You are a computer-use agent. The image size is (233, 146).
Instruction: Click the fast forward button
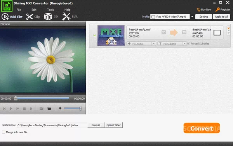pyautogui.click(x=18, y=109)
